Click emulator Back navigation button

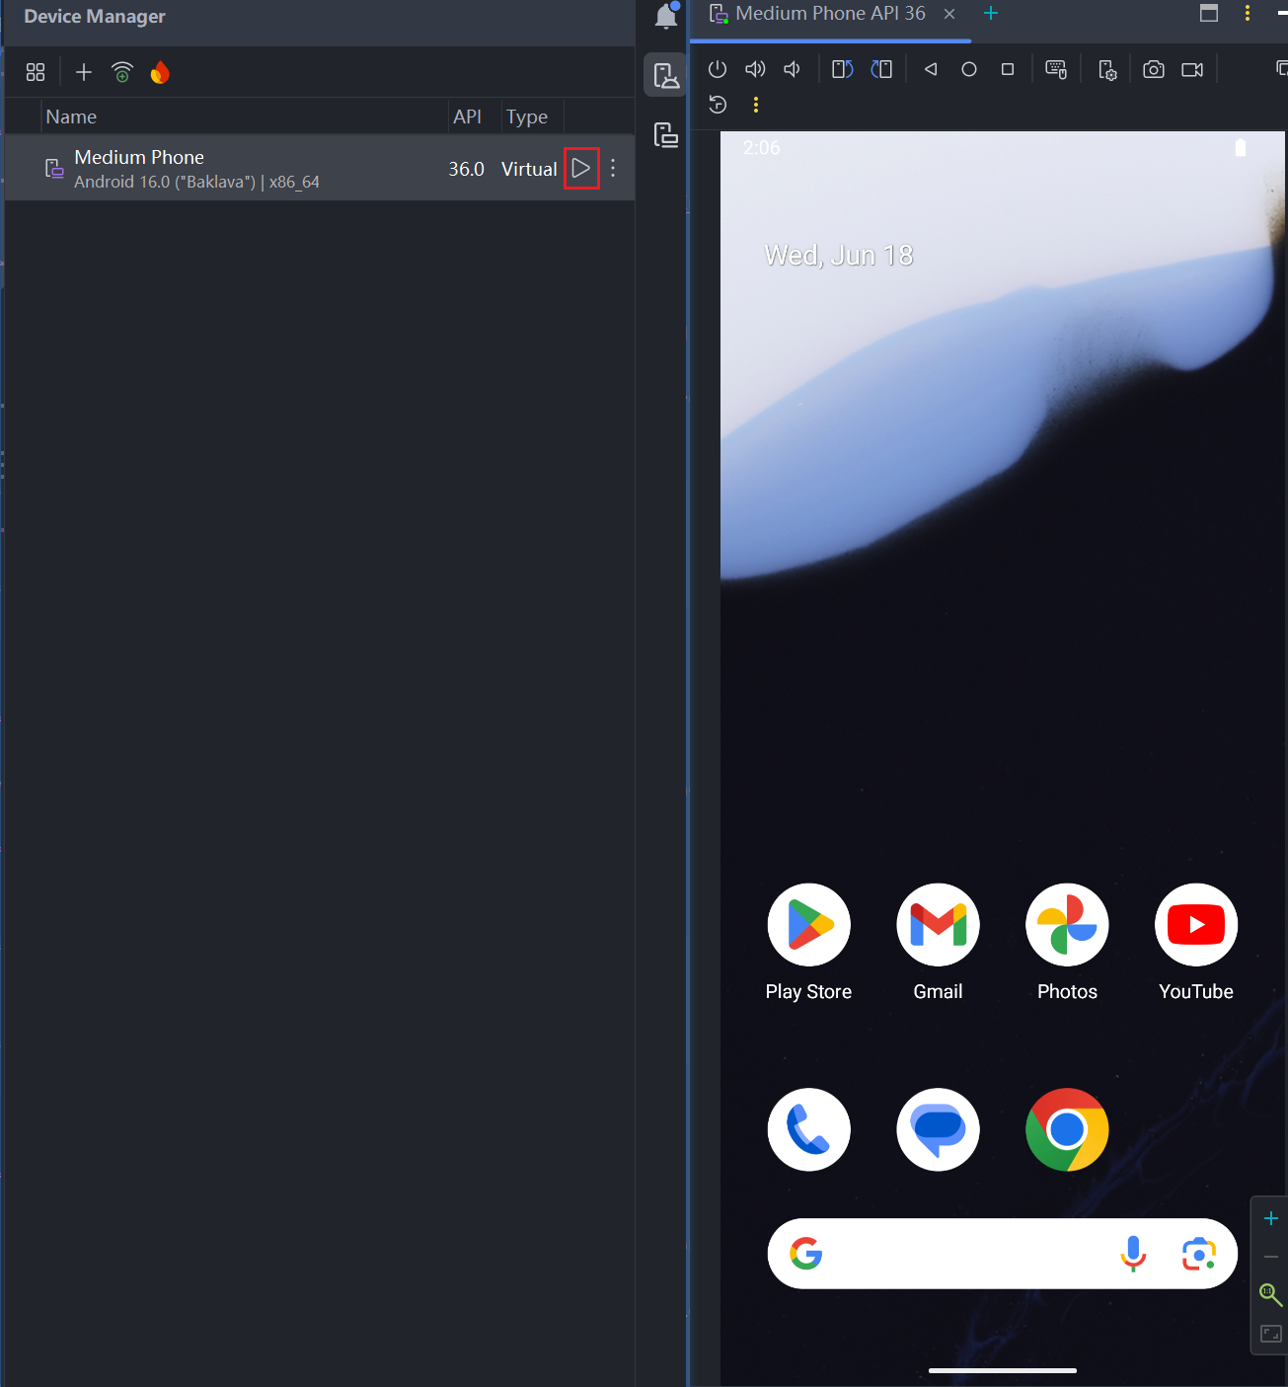pos(930,69)
